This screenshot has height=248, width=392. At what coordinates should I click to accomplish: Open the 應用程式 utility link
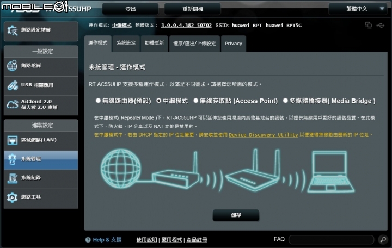[171, 240]
